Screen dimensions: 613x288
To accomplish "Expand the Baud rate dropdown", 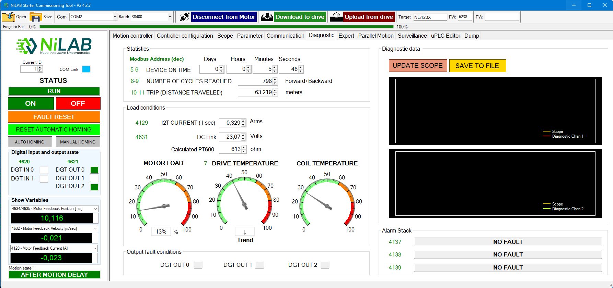I will (x=170, y=17).
